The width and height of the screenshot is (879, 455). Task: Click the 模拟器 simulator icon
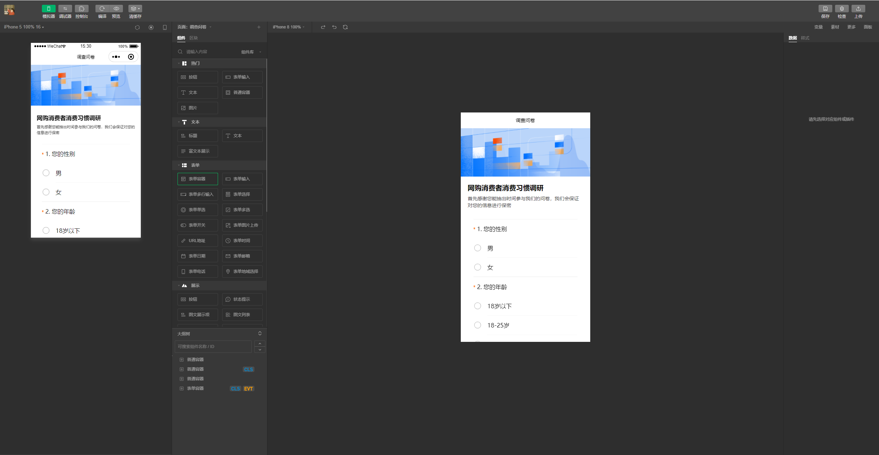tap(48, 9)
